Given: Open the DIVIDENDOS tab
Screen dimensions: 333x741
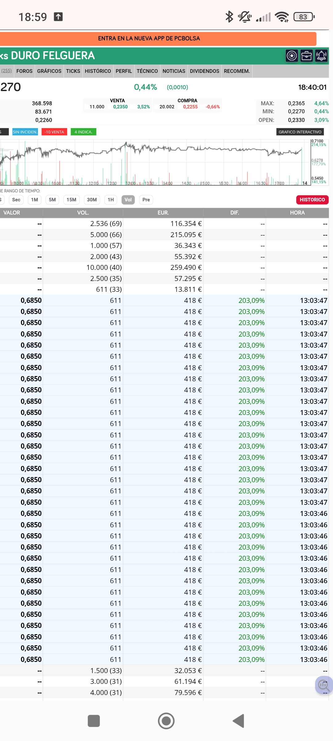Looking at the screenshot, I should point(204,71).
